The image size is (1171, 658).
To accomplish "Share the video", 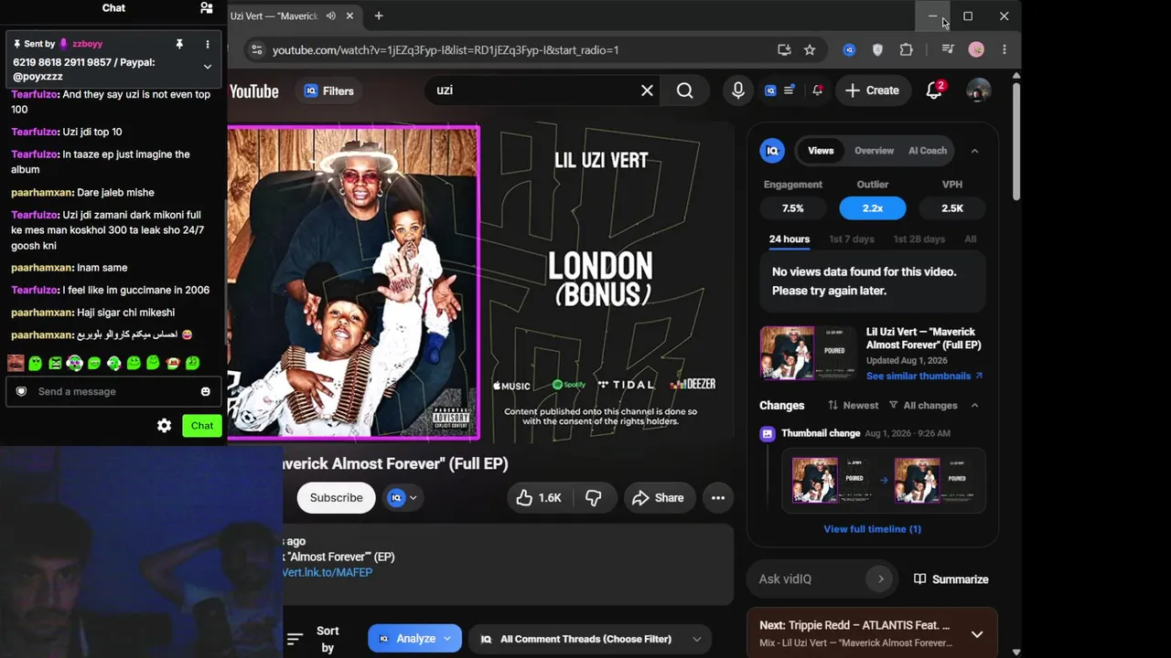I will (x=658, y=498).
